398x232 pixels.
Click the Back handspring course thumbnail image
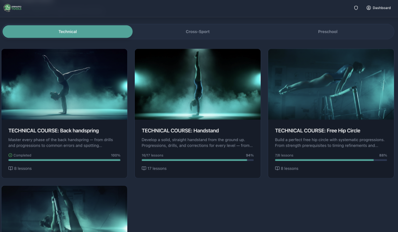(x=64, y=84)
